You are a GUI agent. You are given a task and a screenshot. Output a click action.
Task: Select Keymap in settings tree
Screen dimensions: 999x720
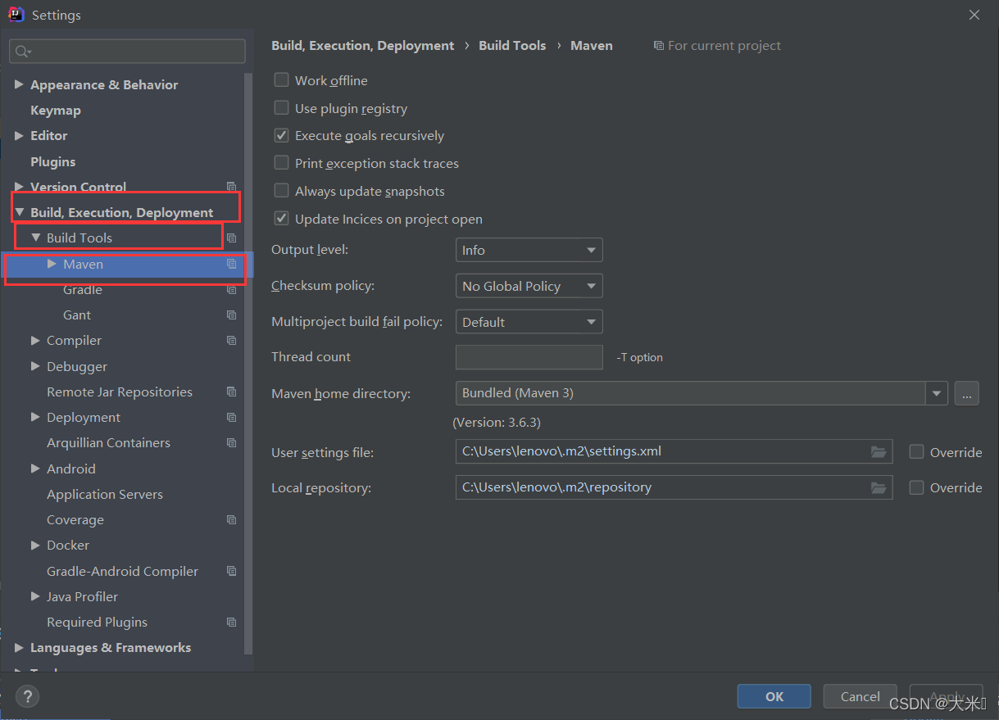click(56, 110)
